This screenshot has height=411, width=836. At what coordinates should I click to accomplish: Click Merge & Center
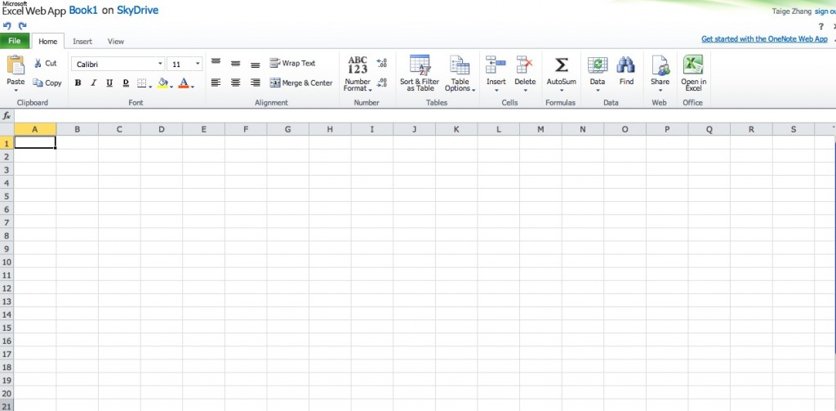[x=301, y=83]
